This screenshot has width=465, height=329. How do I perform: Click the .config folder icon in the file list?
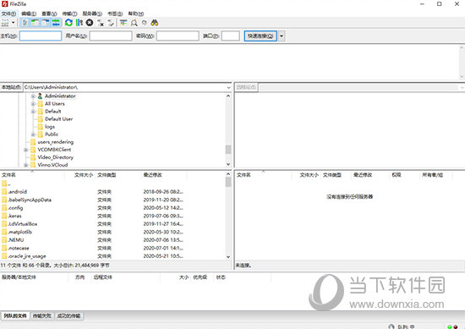[x=4, y=208]
